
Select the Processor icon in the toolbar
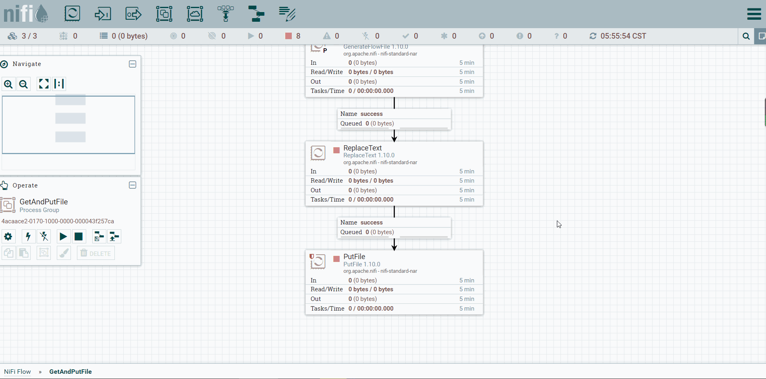point(72,14)
